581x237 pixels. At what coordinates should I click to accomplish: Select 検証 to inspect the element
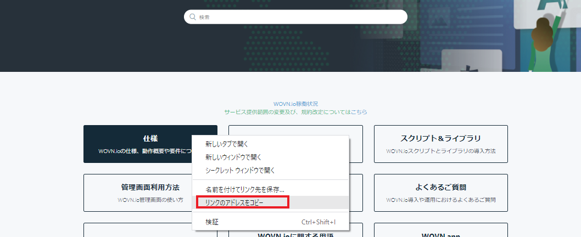click(x=212, y=222)
